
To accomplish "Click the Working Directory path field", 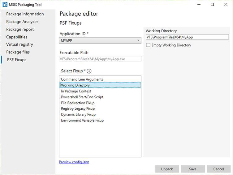I will 187,37.
